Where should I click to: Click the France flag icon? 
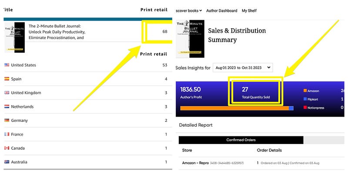pyautogui.click(x=7, y=134)
